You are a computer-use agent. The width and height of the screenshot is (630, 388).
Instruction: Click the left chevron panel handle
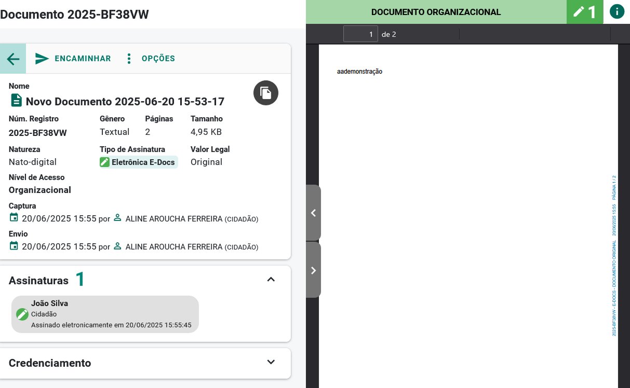[x=313, y=213]
